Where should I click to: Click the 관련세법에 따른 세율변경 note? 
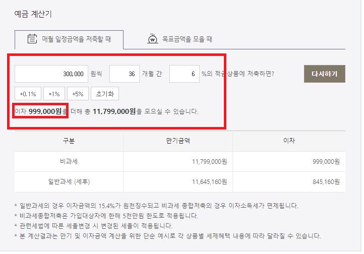click(94, 226)
